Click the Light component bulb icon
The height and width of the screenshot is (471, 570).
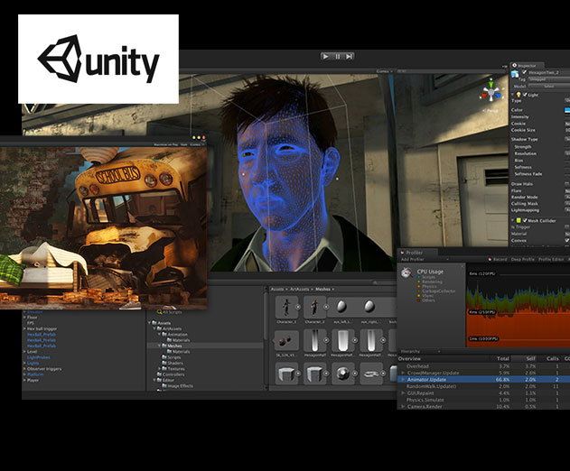[x=519, y=95]
